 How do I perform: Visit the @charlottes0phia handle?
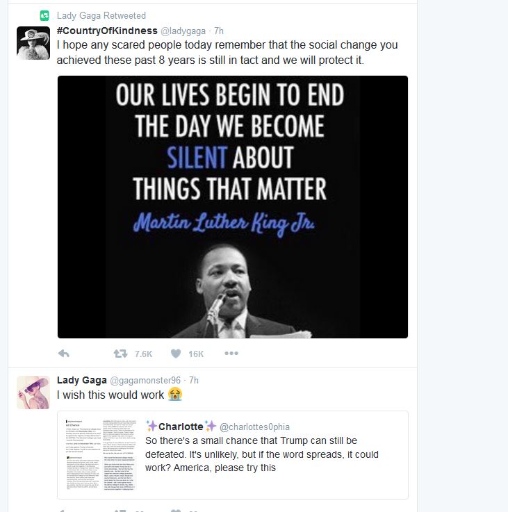(x=254, y=427)
